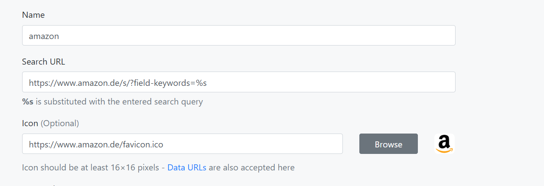
Task: Click "%s" at the end of the Search URL value
Action: (x=202, y=82)
